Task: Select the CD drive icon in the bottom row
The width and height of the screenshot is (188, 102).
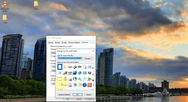Action: tap(70, 85)
